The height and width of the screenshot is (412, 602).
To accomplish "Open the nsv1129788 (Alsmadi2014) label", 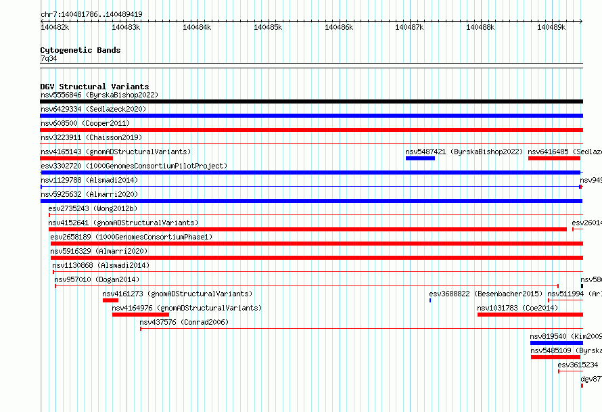I will pyautogui.click(x=89, y=180).
